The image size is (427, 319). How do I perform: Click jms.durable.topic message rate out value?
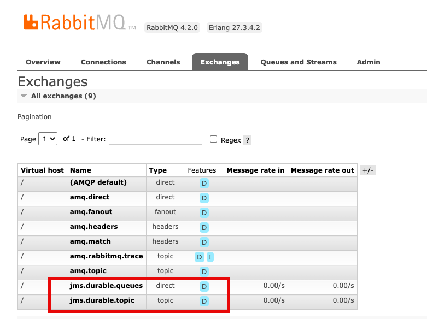pyautogui.click(x=343, y=300)
